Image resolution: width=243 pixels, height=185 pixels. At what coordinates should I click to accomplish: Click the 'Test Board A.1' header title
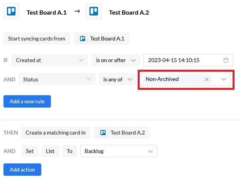pyautogui.click(x=47, y=13)
